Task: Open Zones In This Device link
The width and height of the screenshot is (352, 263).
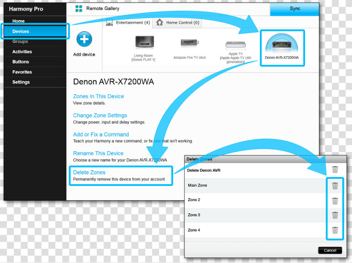Action: [98, 96]
